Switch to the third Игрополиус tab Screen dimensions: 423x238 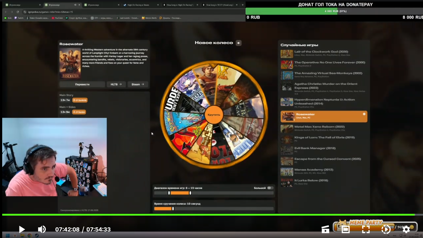coord(101,5)
